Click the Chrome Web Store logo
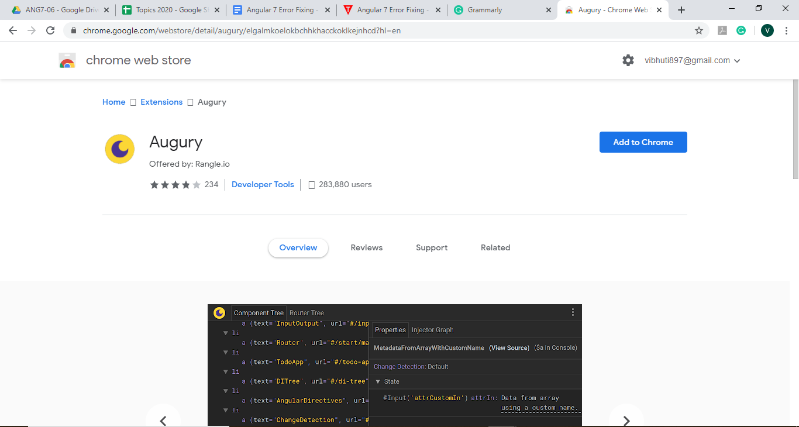This screenshot has height=427, width=799. click(x=67, y=60)
